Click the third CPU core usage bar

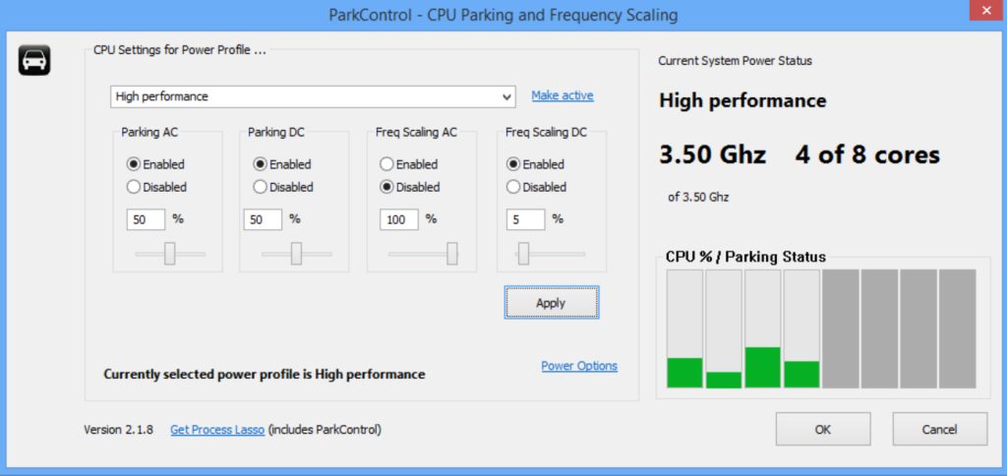point(762,328)
